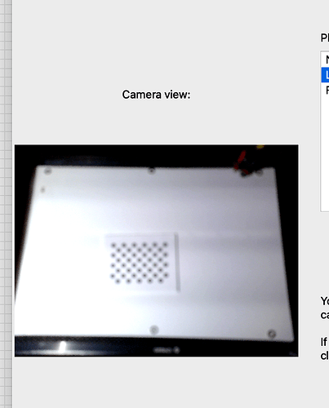Click the small hole on board's left side
The width and height of the screenshot is (329, 408).
42,189
